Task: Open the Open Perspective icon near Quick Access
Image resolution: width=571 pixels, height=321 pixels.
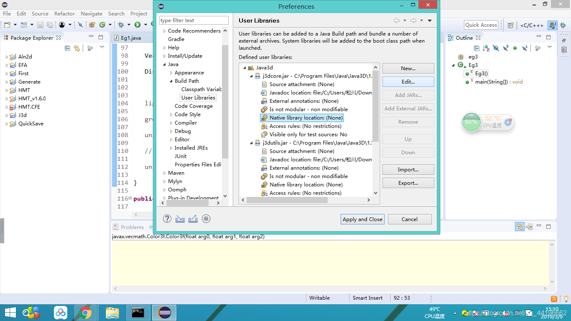Action: point(510,25)
